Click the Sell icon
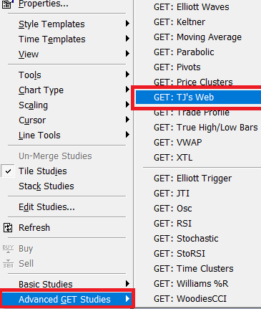The height and width of the screenshot is (309, 261). (x=8, y=264)
